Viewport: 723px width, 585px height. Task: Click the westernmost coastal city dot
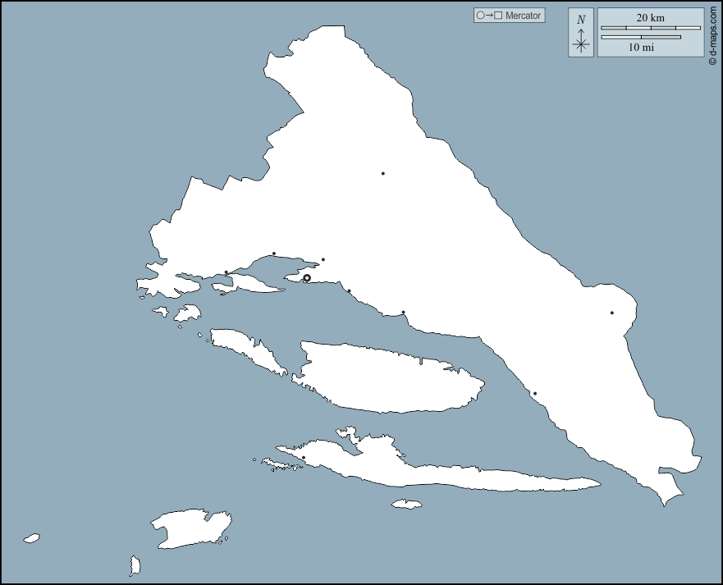tap(227, 272)
